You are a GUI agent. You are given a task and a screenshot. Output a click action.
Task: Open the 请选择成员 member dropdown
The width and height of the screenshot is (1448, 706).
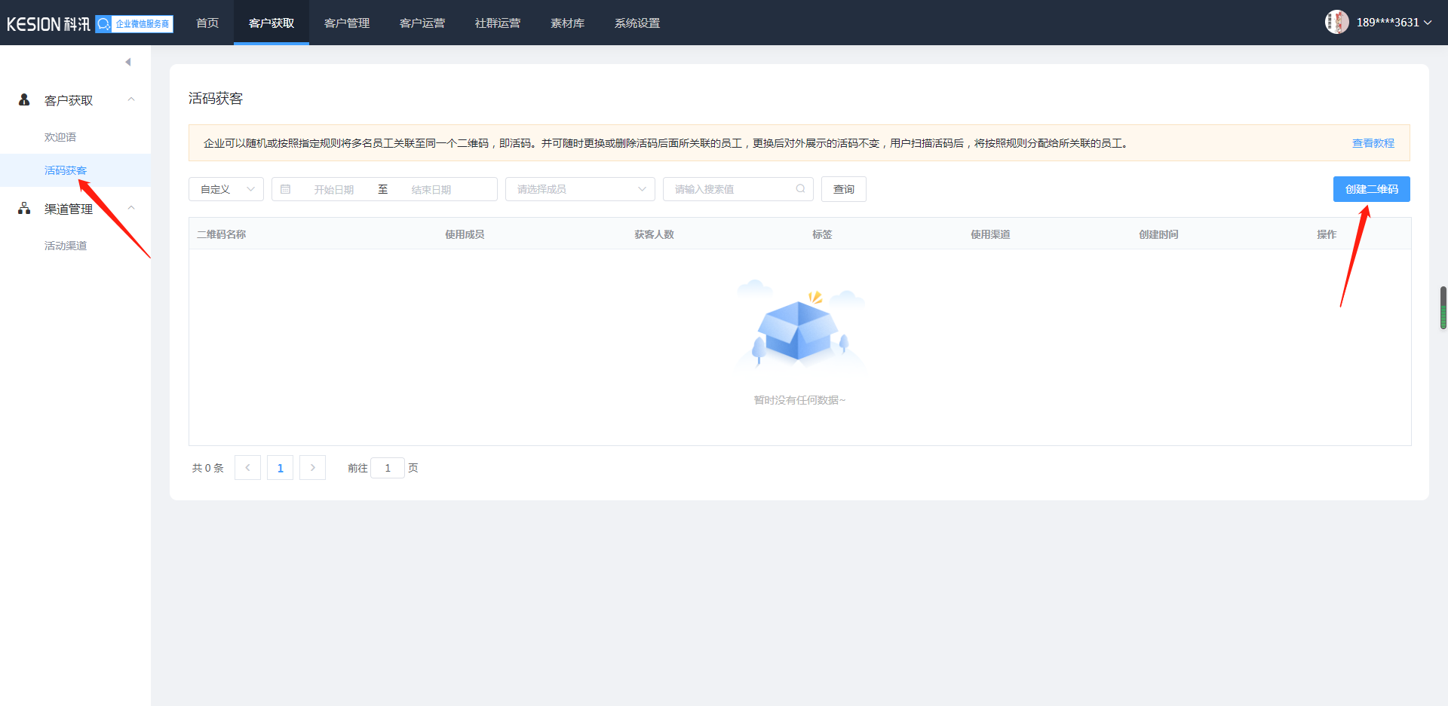580,189
